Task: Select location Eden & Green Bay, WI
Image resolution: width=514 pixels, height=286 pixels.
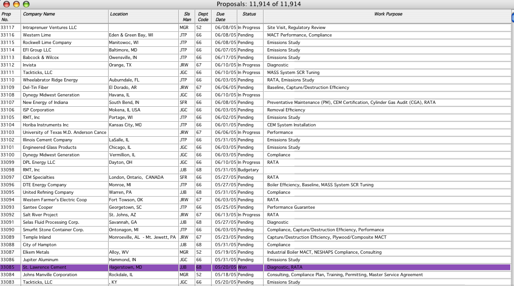Action: (131, 35)
